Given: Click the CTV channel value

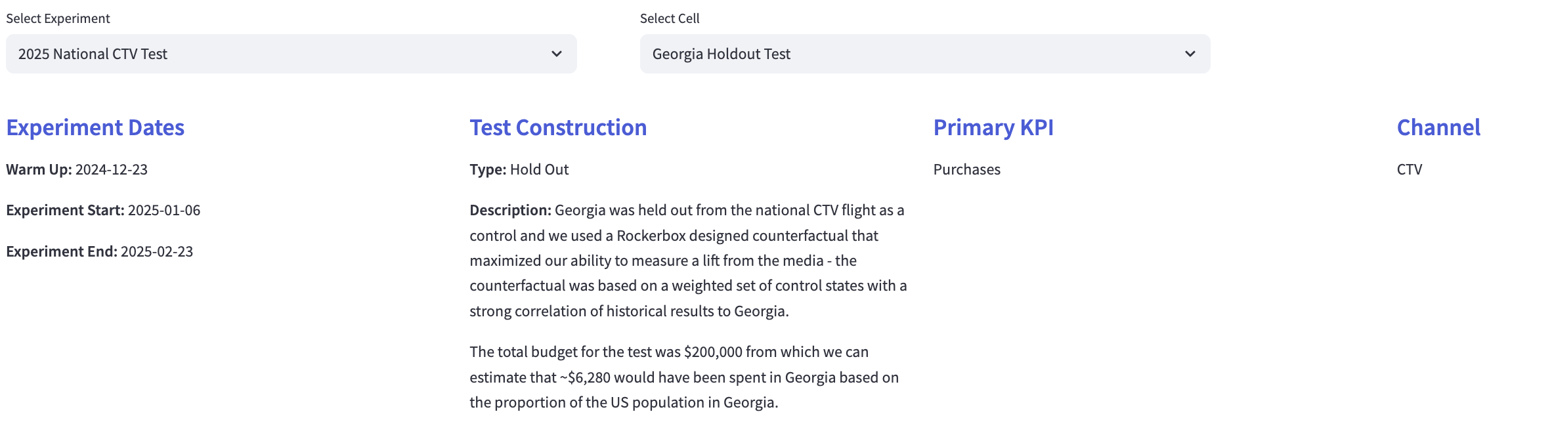Looking at the screenshot, I should click(1410, 169).
